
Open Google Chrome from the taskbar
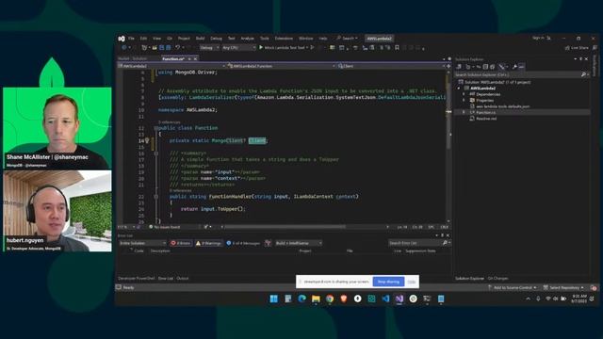[x=330, y=299]
